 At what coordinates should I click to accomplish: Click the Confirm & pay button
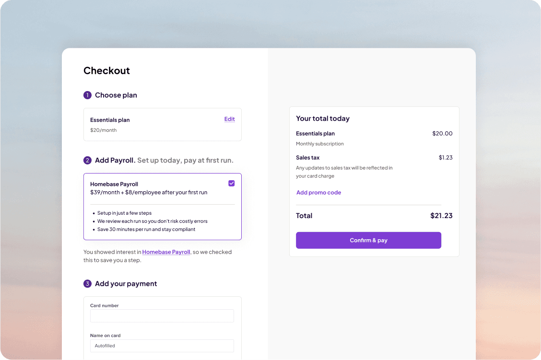[x=368, y=240]
